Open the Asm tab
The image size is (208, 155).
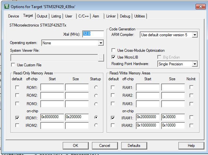96,16
